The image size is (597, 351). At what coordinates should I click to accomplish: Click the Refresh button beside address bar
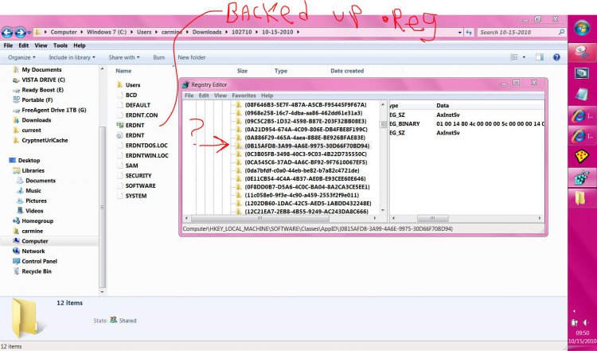tap(469, 33)
